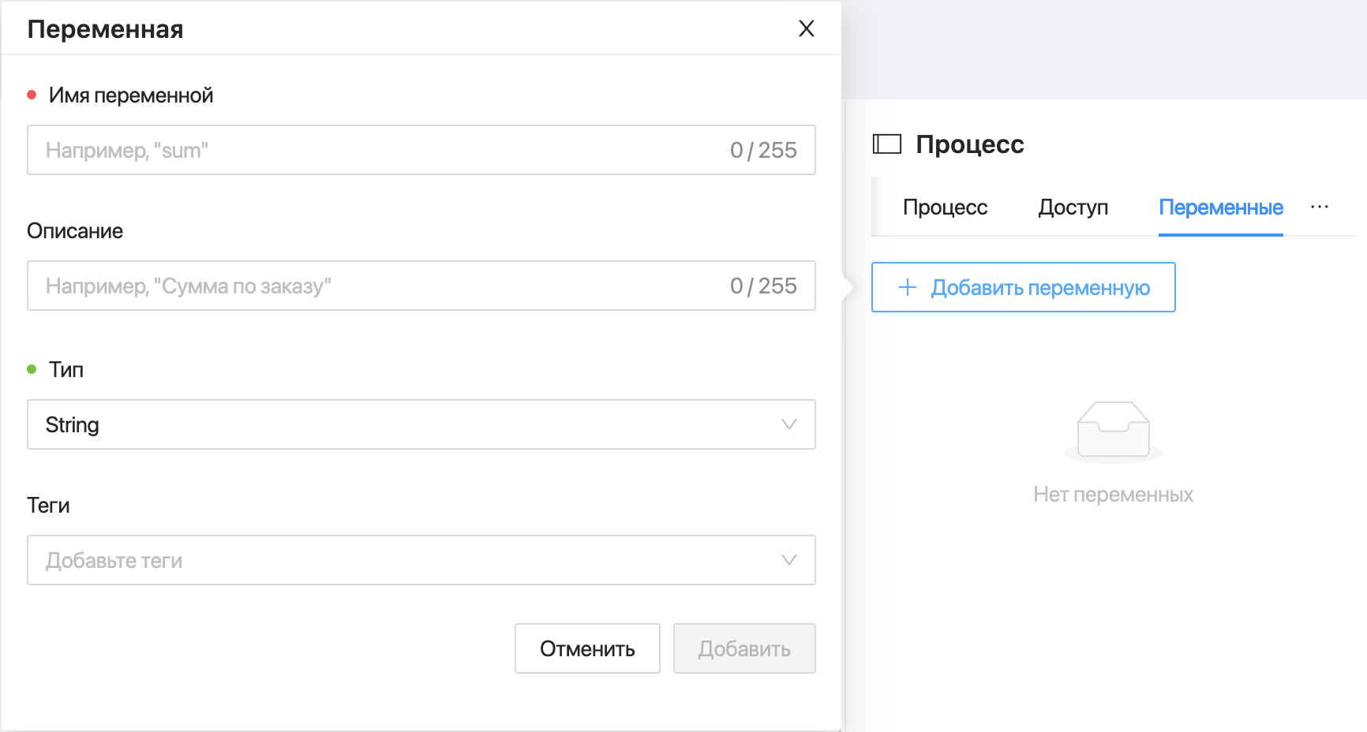Click the Имя переменной field label

[131, 95]
